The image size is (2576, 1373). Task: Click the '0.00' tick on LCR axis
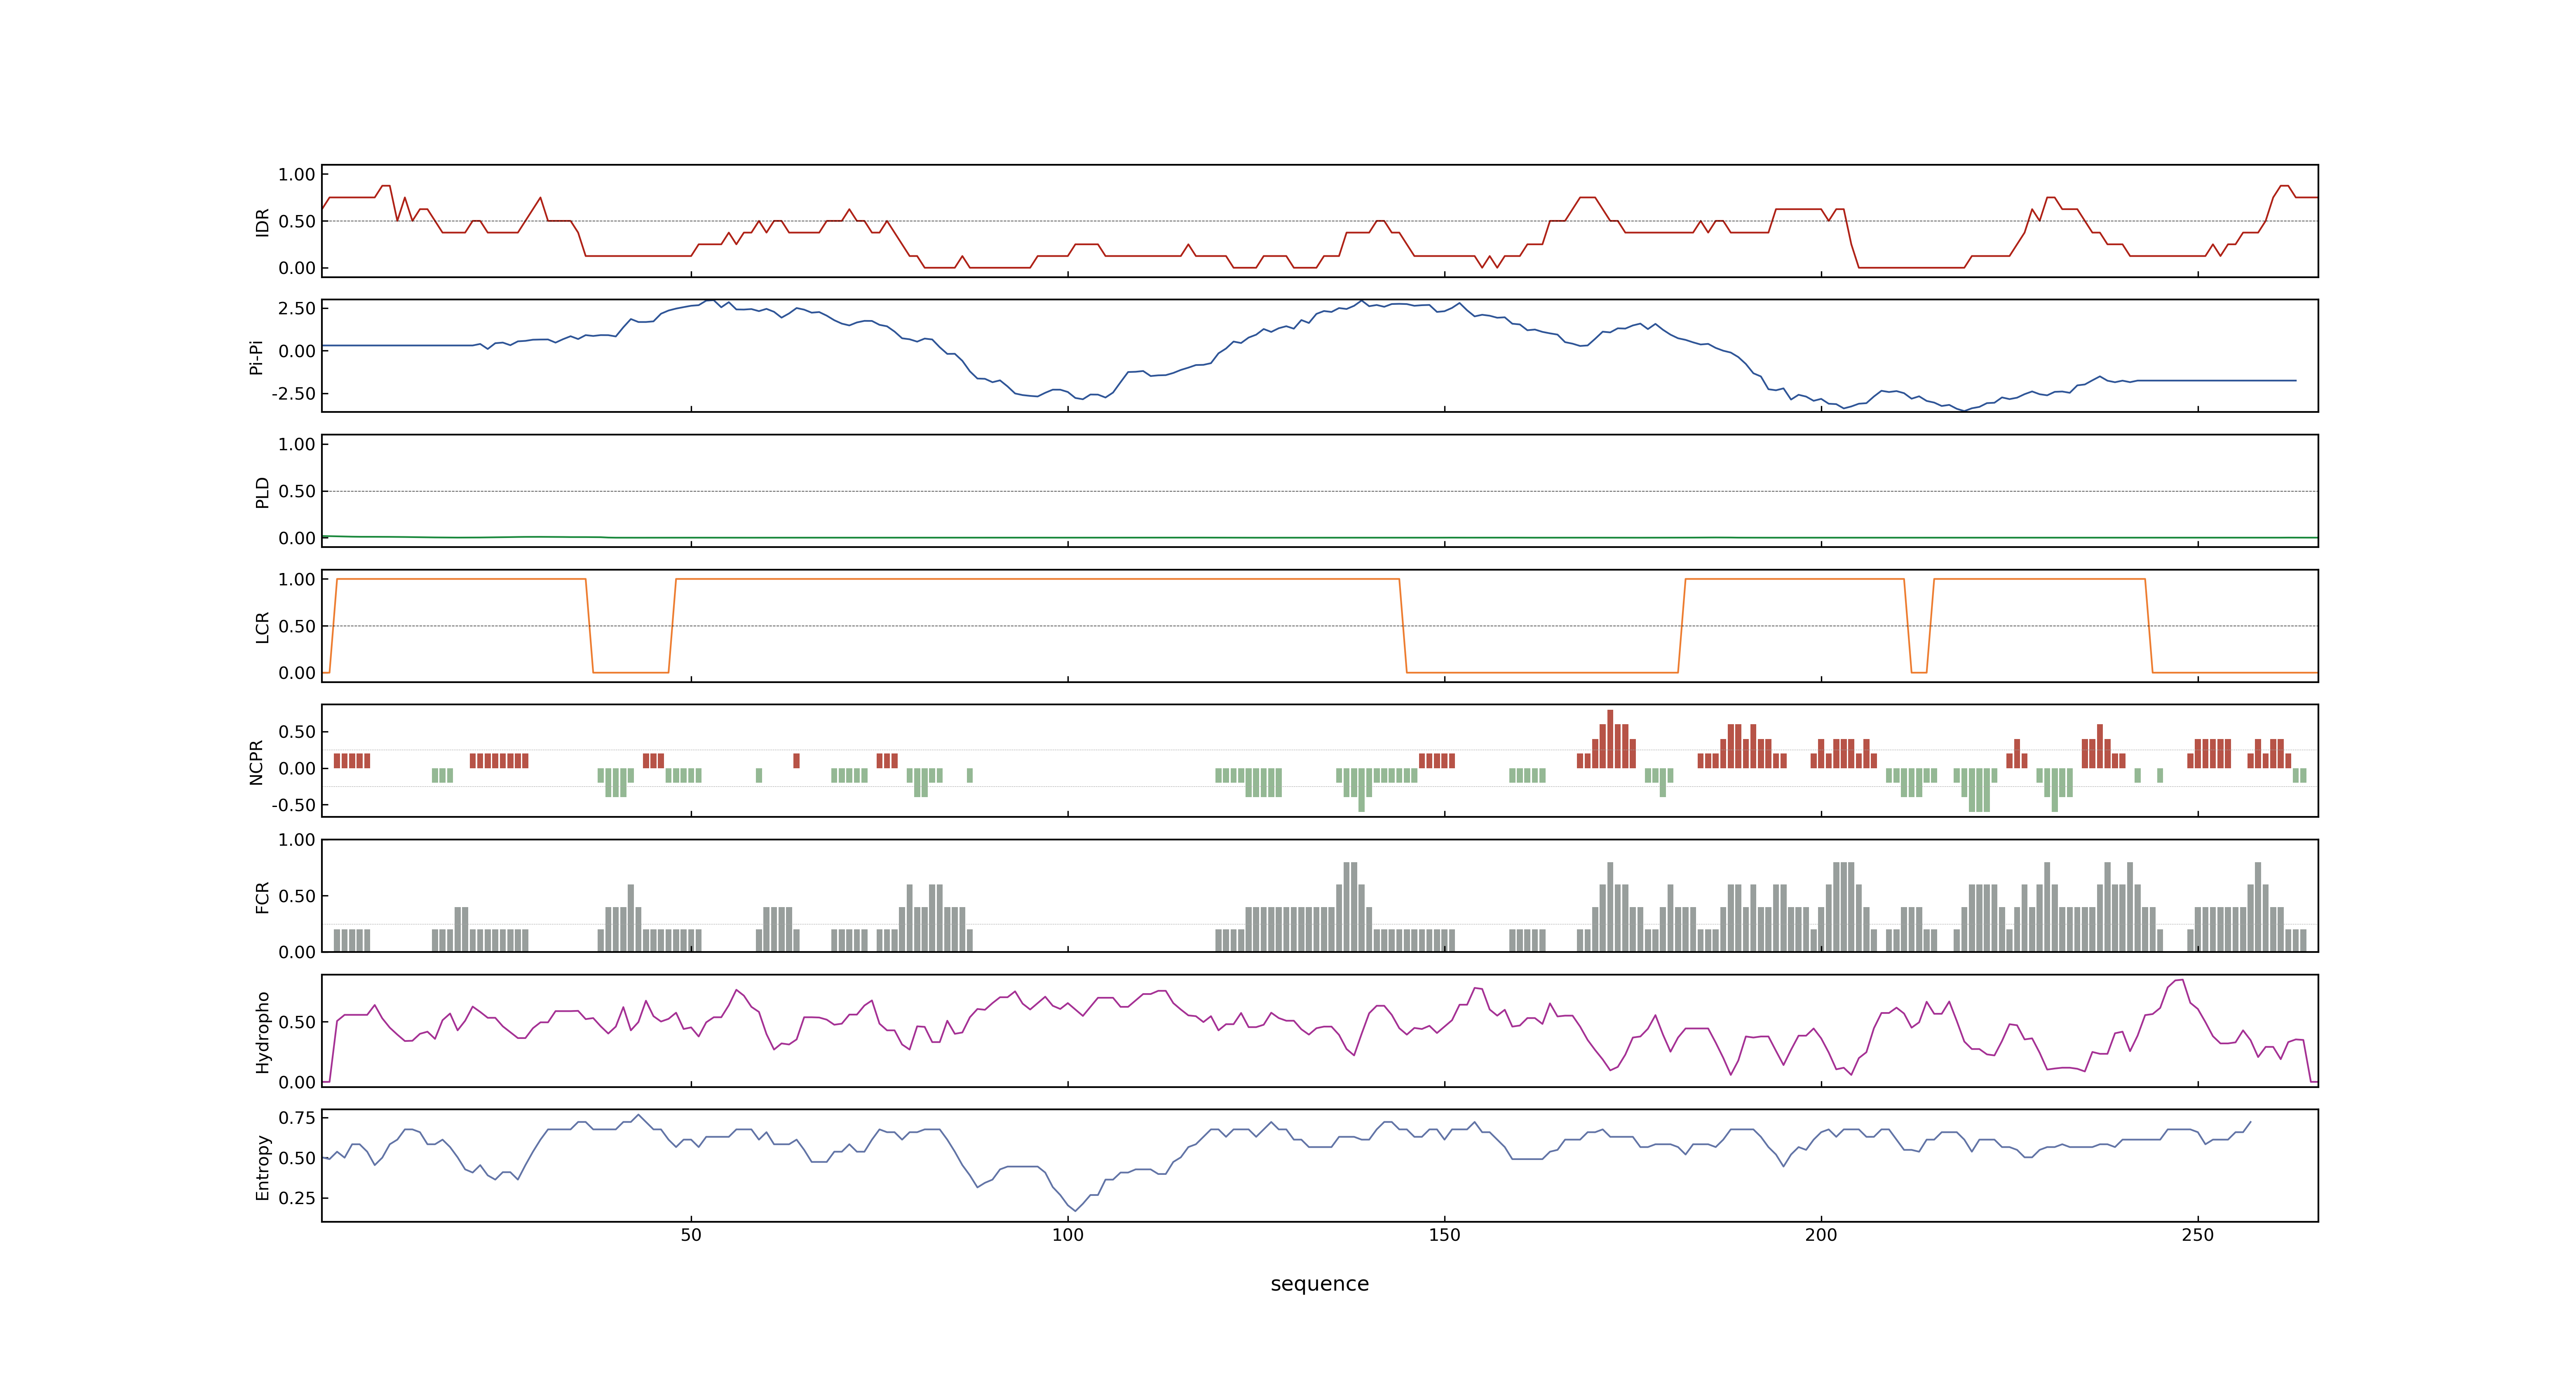point(297,673)
